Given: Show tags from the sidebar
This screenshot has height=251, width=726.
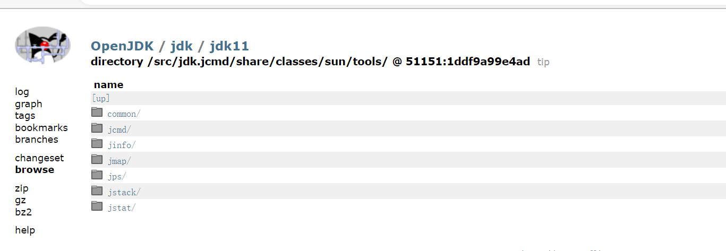Looking at the screenshot, I should pyautogui.click(x=25, y=116).
